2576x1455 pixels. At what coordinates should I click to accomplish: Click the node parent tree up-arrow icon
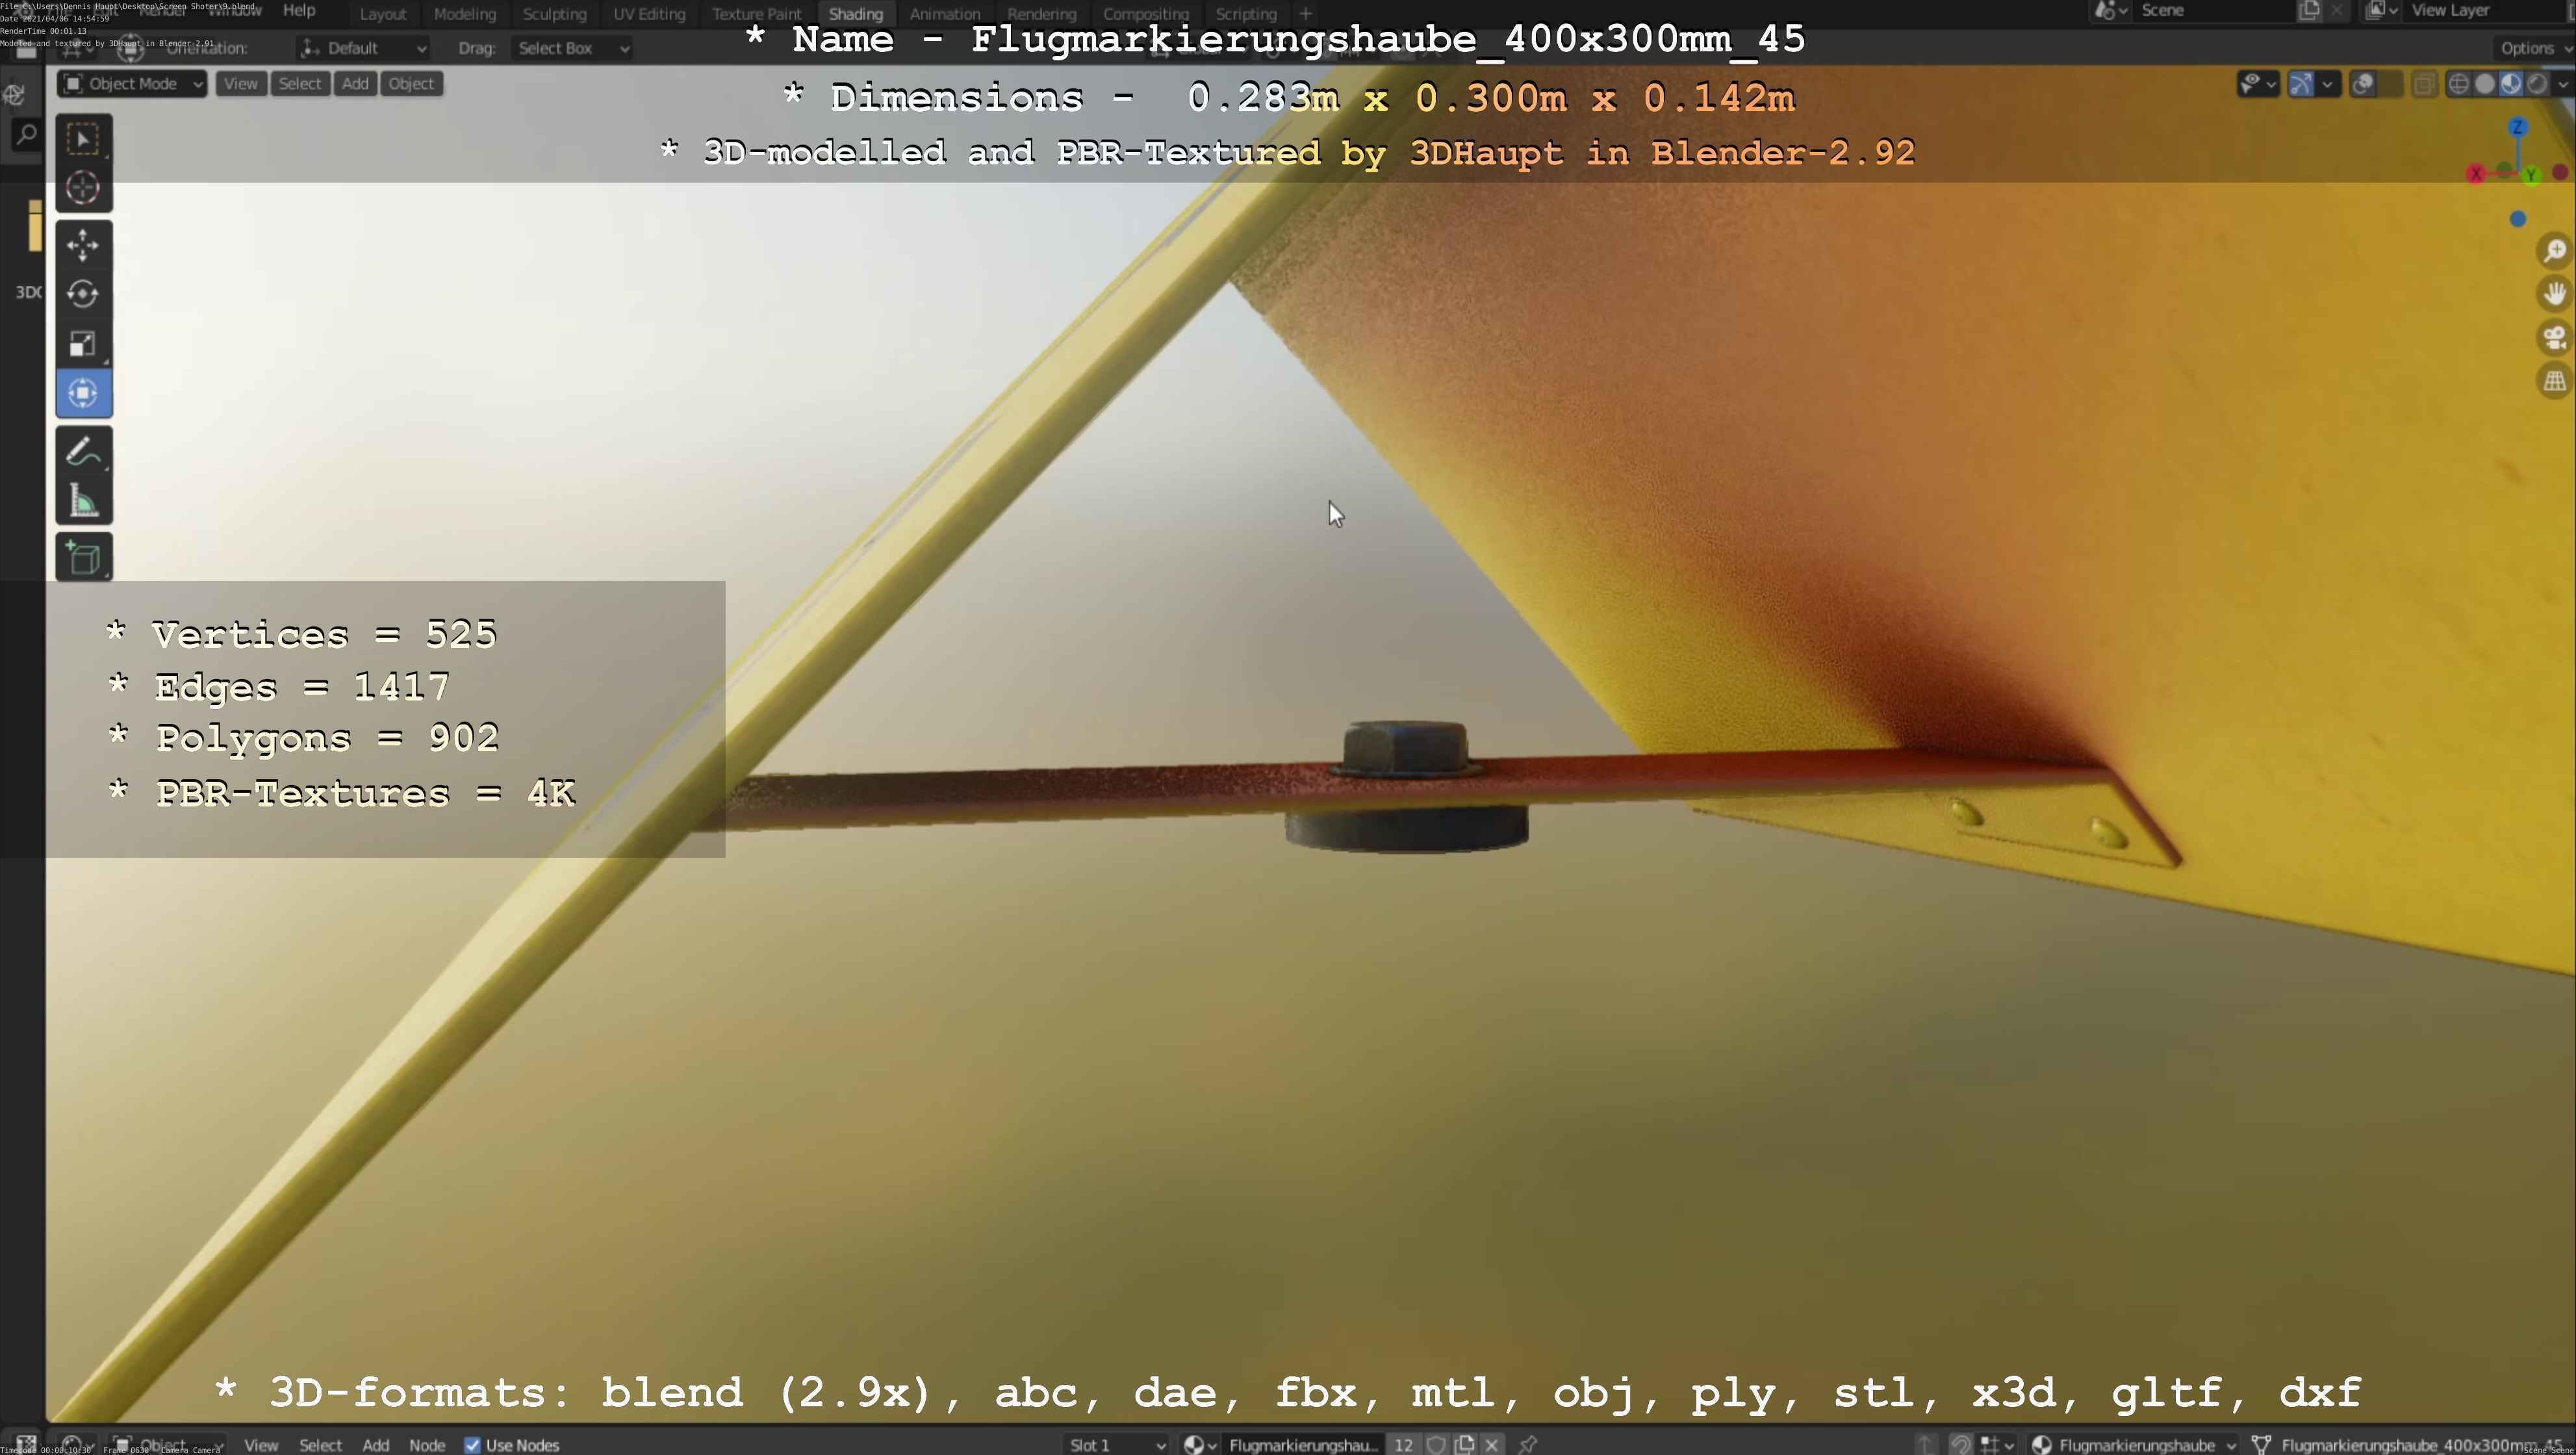click(x=1925, y=1444)
